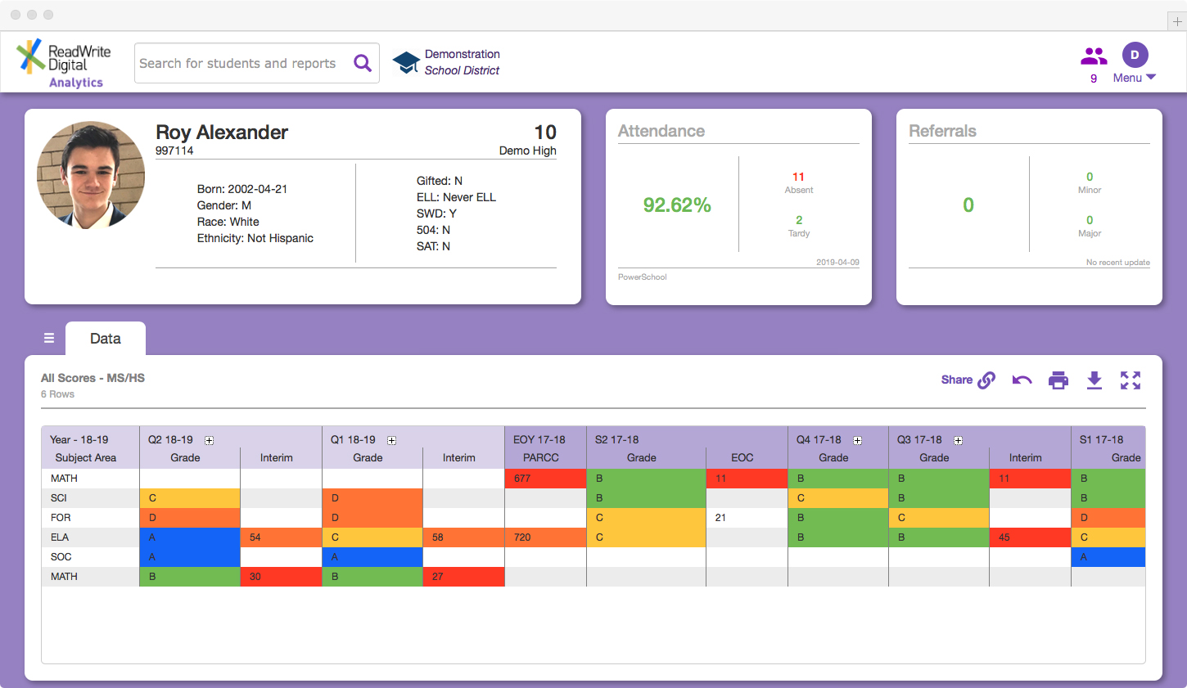1187x688 pixels.
Task: Click the hamburger icon beside the Data tab
Action: 49,337
